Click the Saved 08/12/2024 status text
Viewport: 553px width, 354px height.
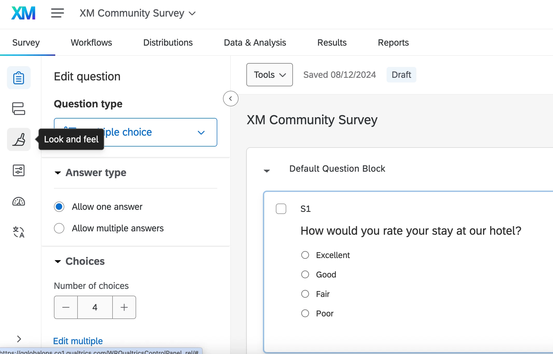[340, 75]
